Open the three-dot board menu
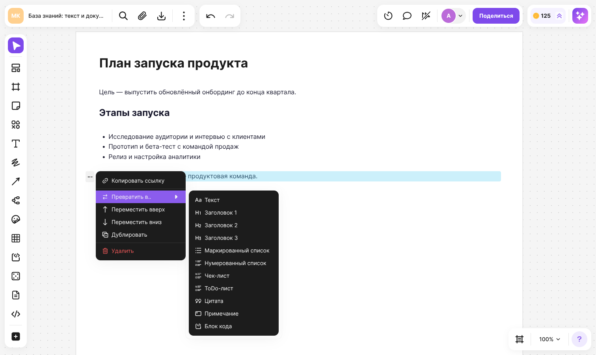 click(184, 16)
